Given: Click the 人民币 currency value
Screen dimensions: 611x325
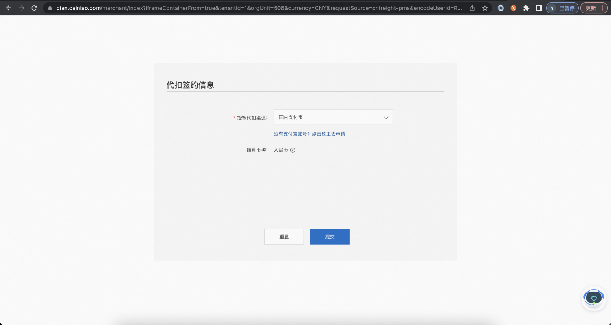Looking at the screenshot, I should pos(281,150).
